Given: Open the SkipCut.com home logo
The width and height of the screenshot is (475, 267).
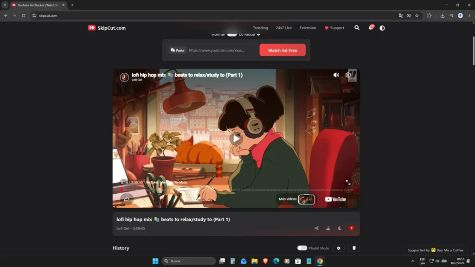Looking at the screenshot, I should pyautogui.click(x=107, y=28).
